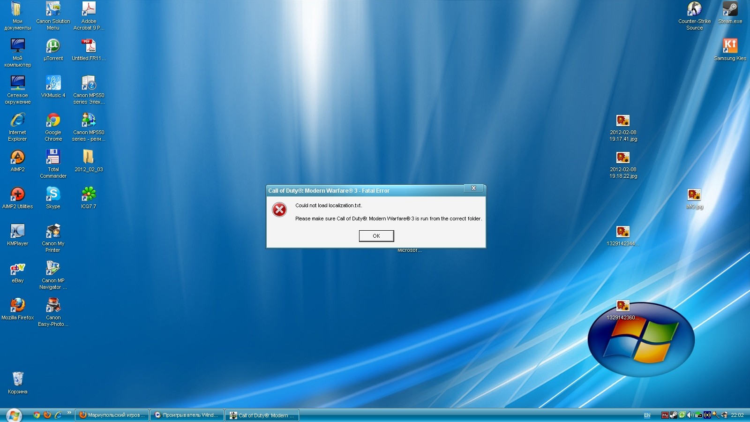The image size is (750, 422).
Task: Select the Мои документы desktop icon
Action: pyautogui.click(x=17, y=16)
